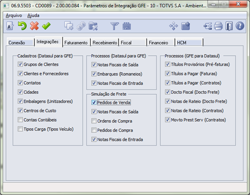Open the funnel filter icon

(x=114, y=26)
